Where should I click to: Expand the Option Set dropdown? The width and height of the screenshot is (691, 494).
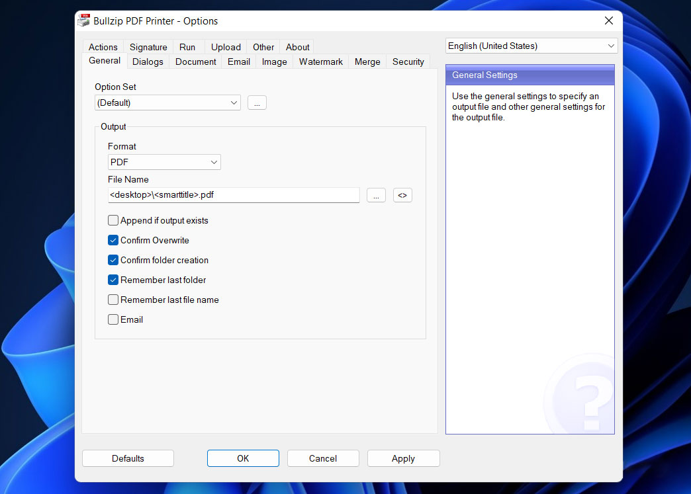click(x=167, y=103)
